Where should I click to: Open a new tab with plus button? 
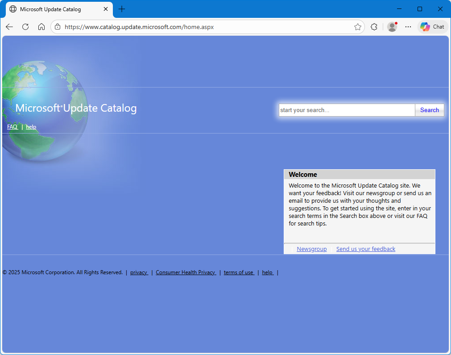tap(122, 9)
